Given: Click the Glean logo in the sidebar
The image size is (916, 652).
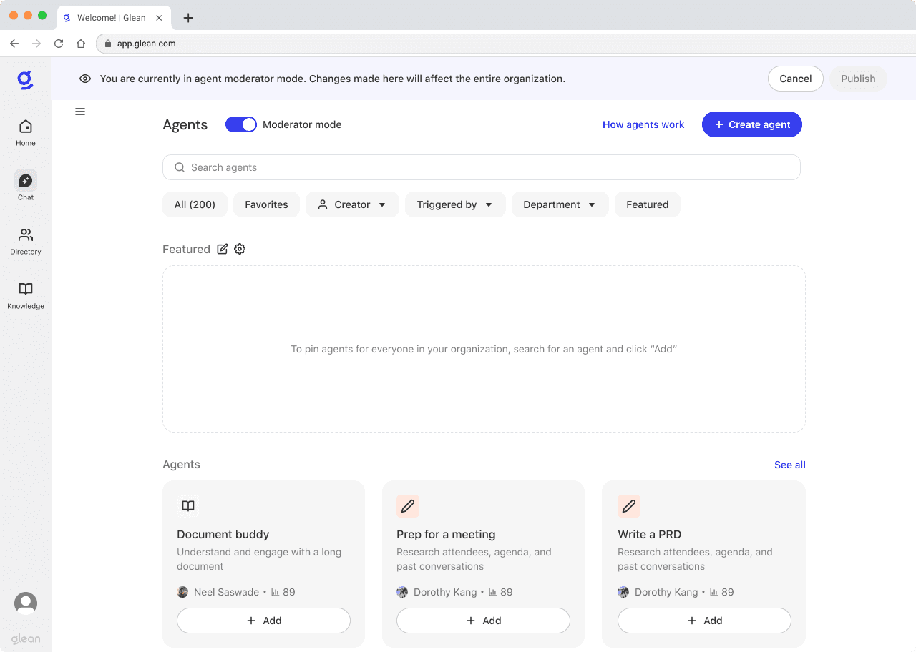Looking at the screenshot, I should click(x=26, y=80).
